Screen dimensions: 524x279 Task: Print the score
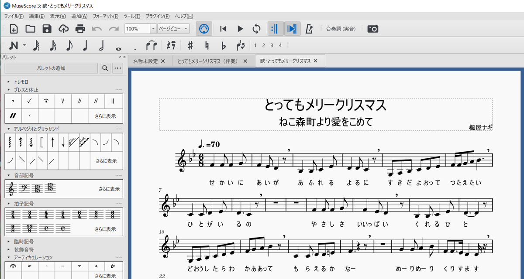coord(80,29)
